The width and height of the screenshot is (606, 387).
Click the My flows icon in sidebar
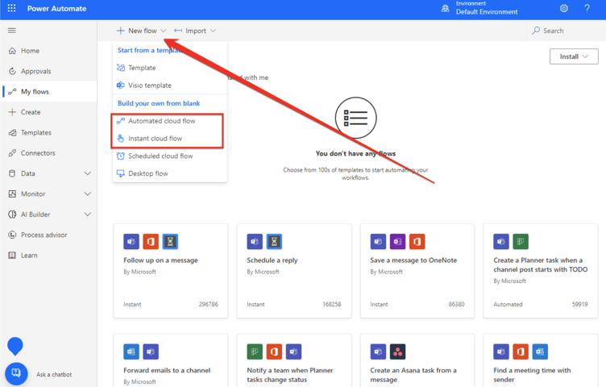[12, 92]
